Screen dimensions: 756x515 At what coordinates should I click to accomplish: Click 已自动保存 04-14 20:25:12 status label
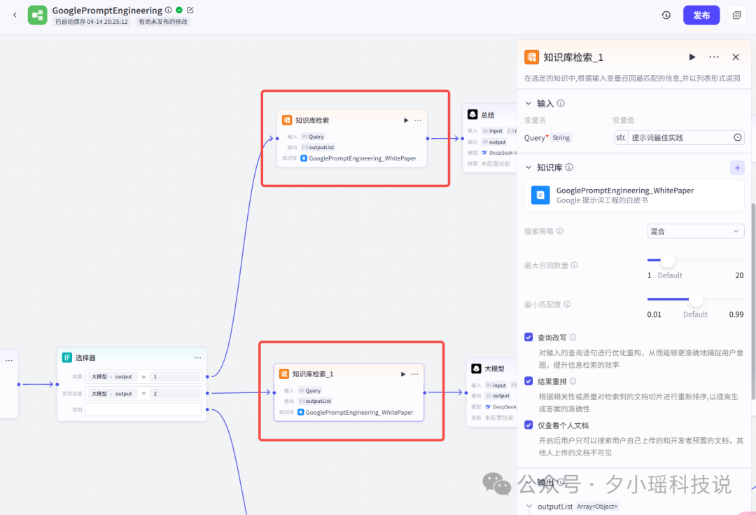92,22
